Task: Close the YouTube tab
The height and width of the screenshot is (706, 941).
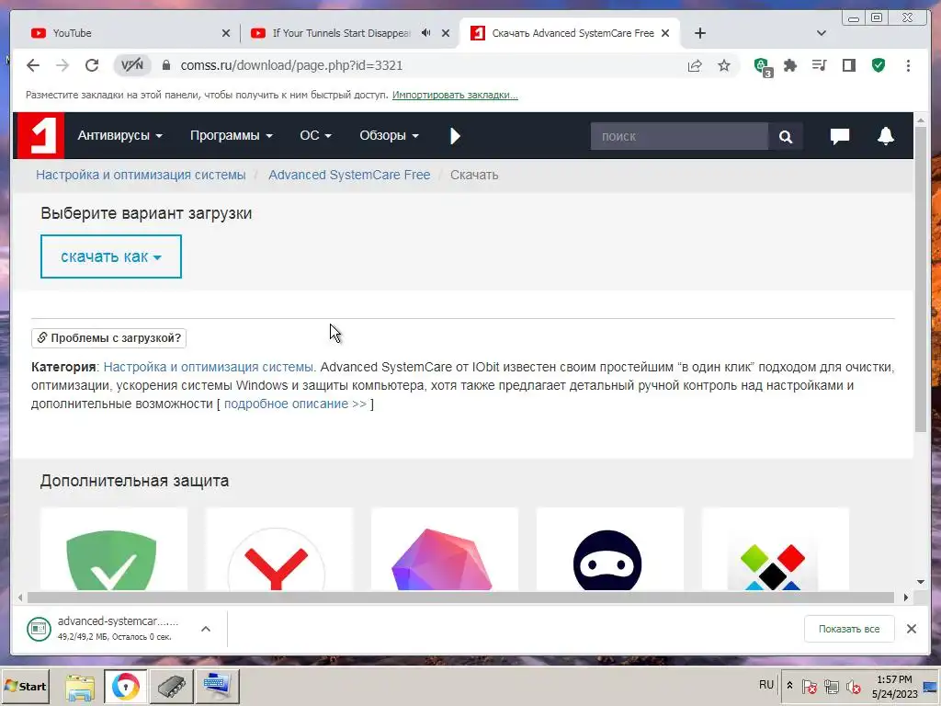Action: tap(226, 33)
